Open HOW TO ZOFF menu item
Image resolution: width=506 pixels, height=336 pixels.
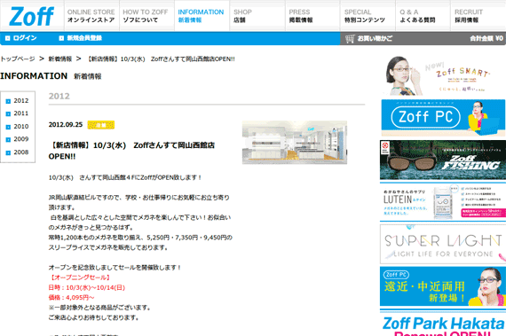(146, 16)
